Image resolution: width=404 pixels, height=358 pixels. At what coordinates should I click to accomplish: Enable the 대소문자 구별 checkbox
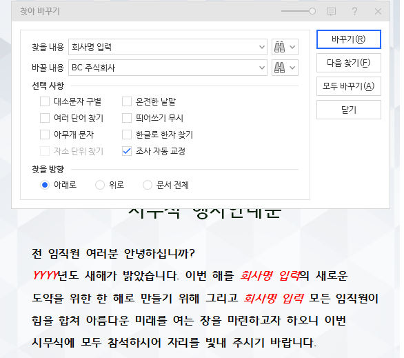point(45,101)
